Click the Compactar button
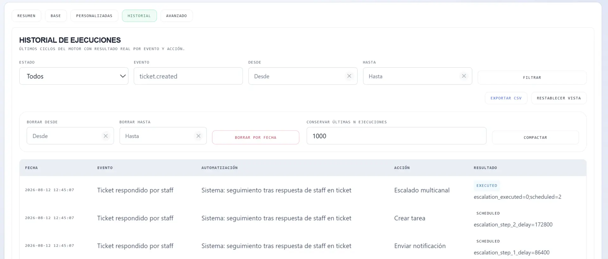608x259 pixels. pyautogui.click(x=535, y=137)
